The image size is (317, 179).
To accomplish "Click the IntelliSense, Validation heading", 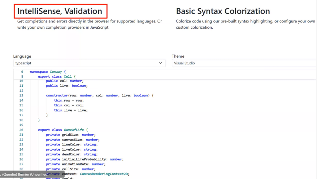I will point(60,11).
